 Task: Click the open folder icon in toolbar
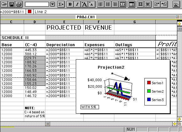(x=4, y=4)
